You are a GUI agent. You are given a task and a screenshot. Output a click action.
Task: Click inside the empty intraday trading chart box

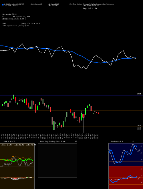point(57,160)
